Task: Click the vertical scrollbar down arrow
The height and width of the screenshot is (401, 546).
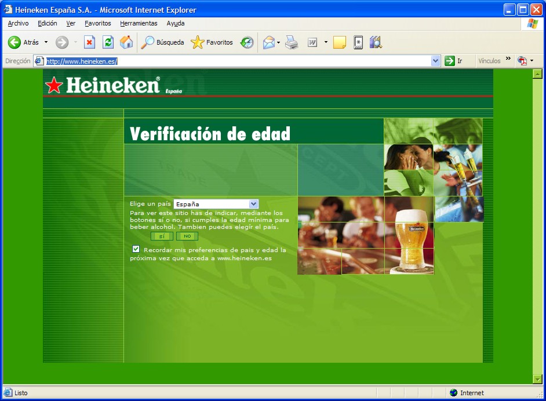Action: pyautogui.click(x=537, y=379)
